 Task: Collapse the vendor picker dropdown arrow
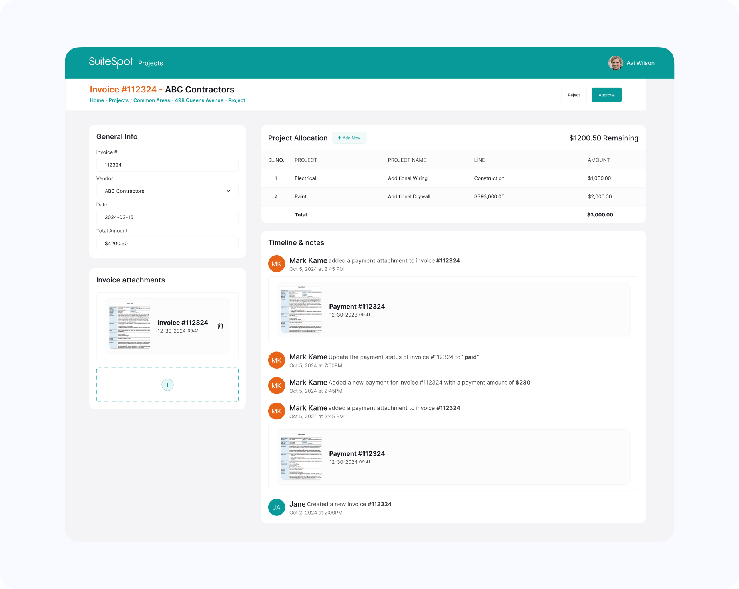pos(228,191)
